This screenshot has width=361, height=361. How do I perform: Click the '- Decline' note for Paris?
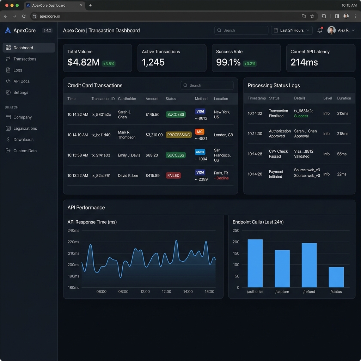tap(221, 178)
